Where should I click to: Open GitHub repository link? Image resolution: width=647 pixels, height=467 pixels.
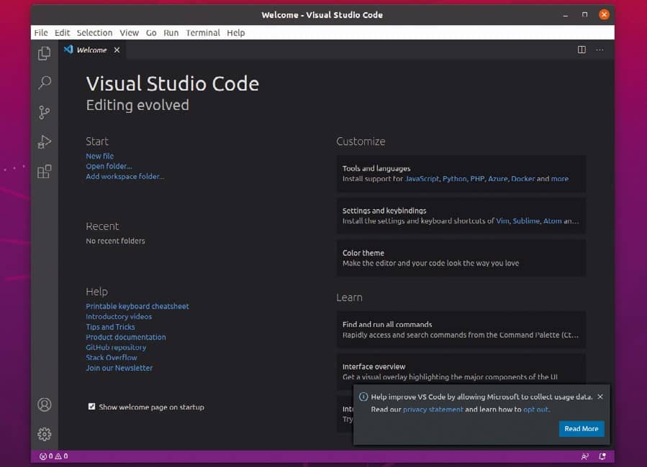[116, 347]
